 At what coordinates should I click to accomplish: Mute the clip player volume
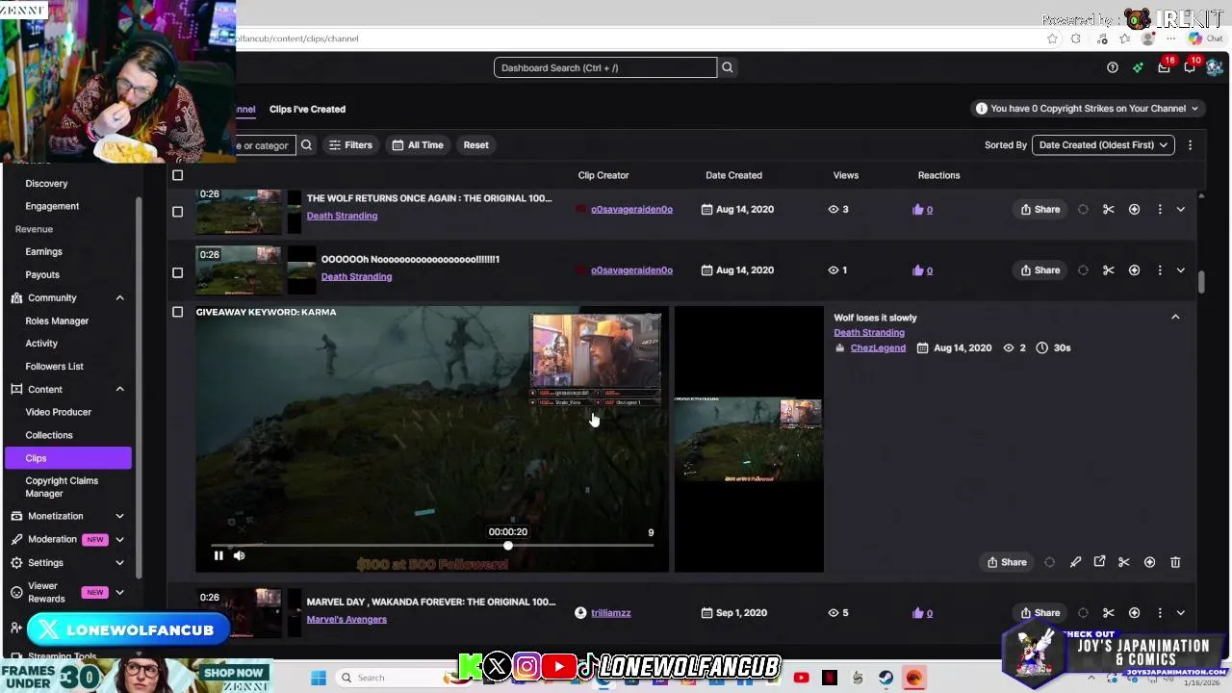(240, 555)
